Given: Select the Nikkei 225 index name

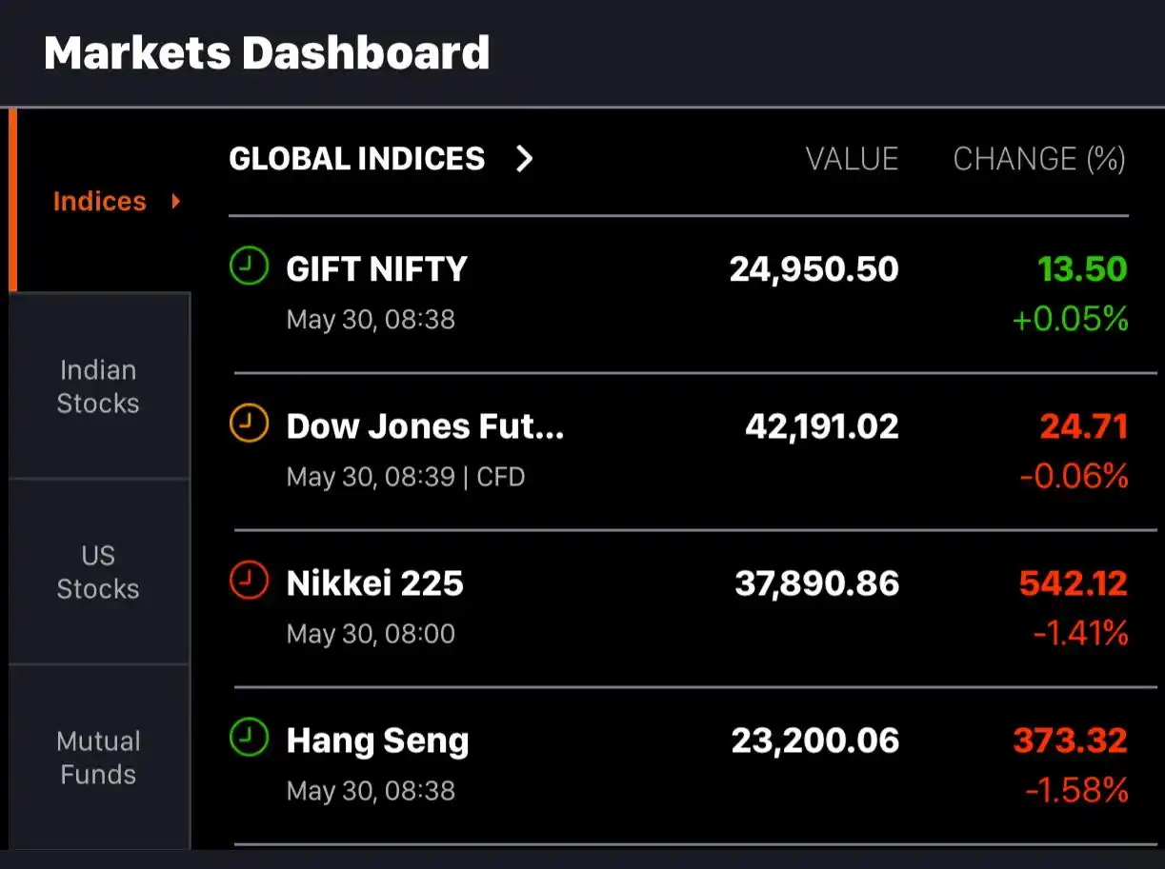Looking at the screenshot, I should (373, 583).
